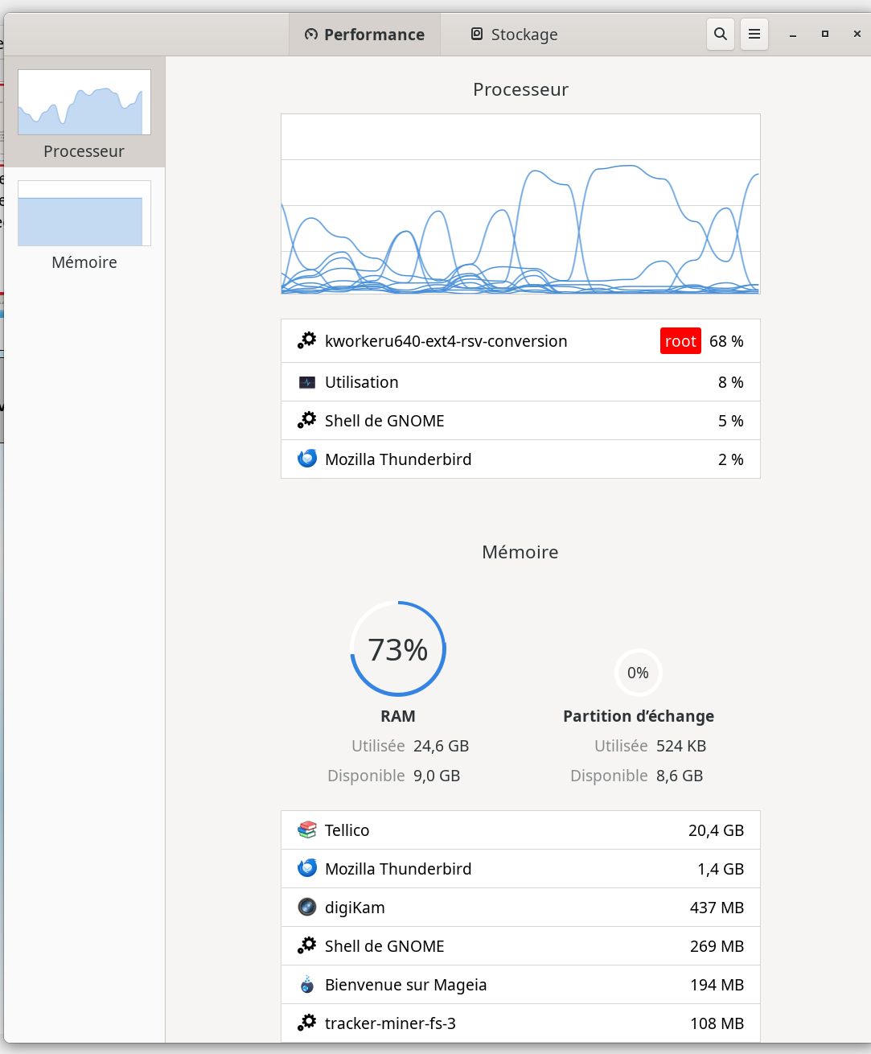This screenshot has width=871, height=1054.
Task: Click the RAM heading under the ring
Action: (398, 716)
